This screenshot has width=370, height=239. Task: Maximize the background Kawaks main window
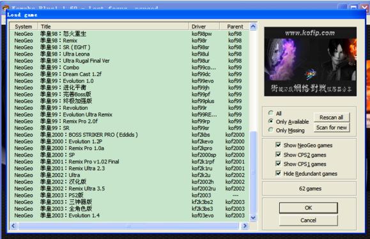pyautogui.click(x=353, y=8)
